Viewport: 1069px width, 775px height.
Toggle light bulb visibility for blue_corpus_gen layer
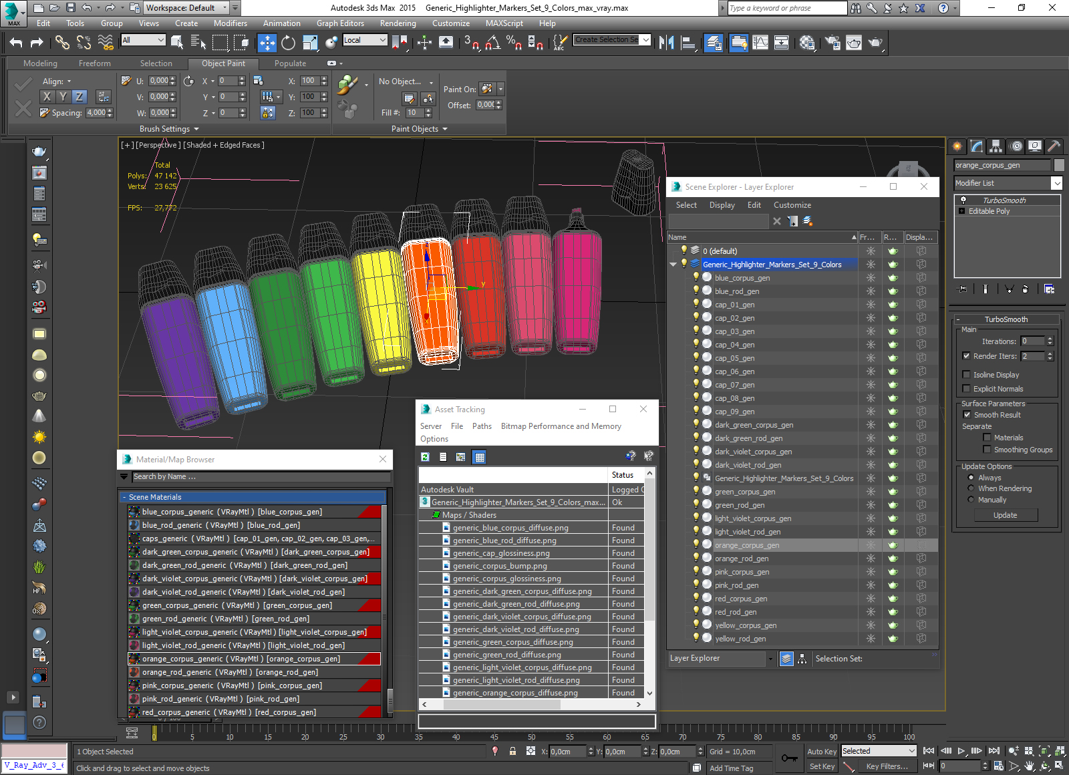(696, 277)
